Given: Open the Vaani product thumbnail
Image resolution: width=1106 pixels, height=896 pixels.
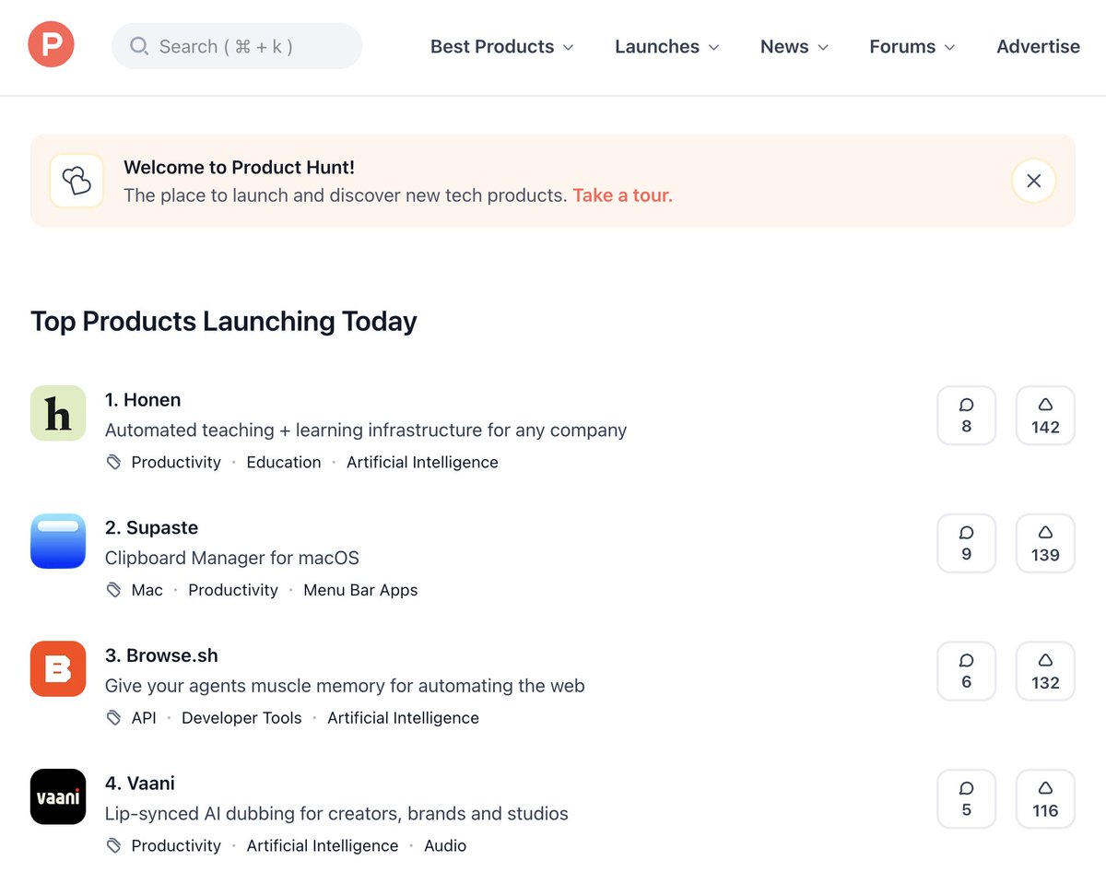Looking at the screenshot, I should coord(58,796).
